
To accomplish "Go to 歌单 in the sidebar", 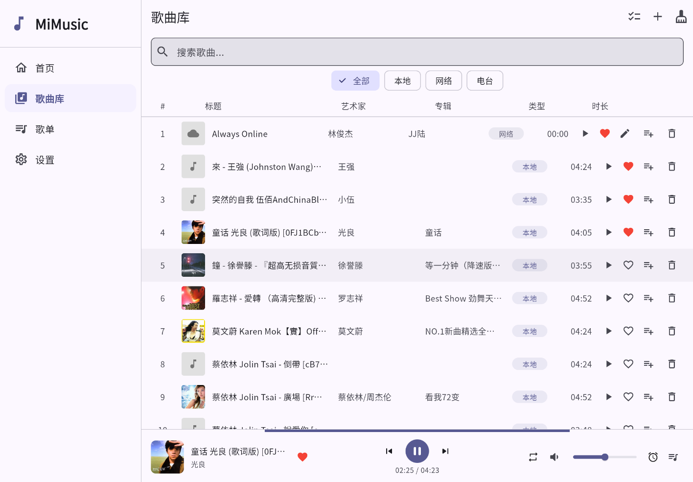I will click(x=45, y=129).
